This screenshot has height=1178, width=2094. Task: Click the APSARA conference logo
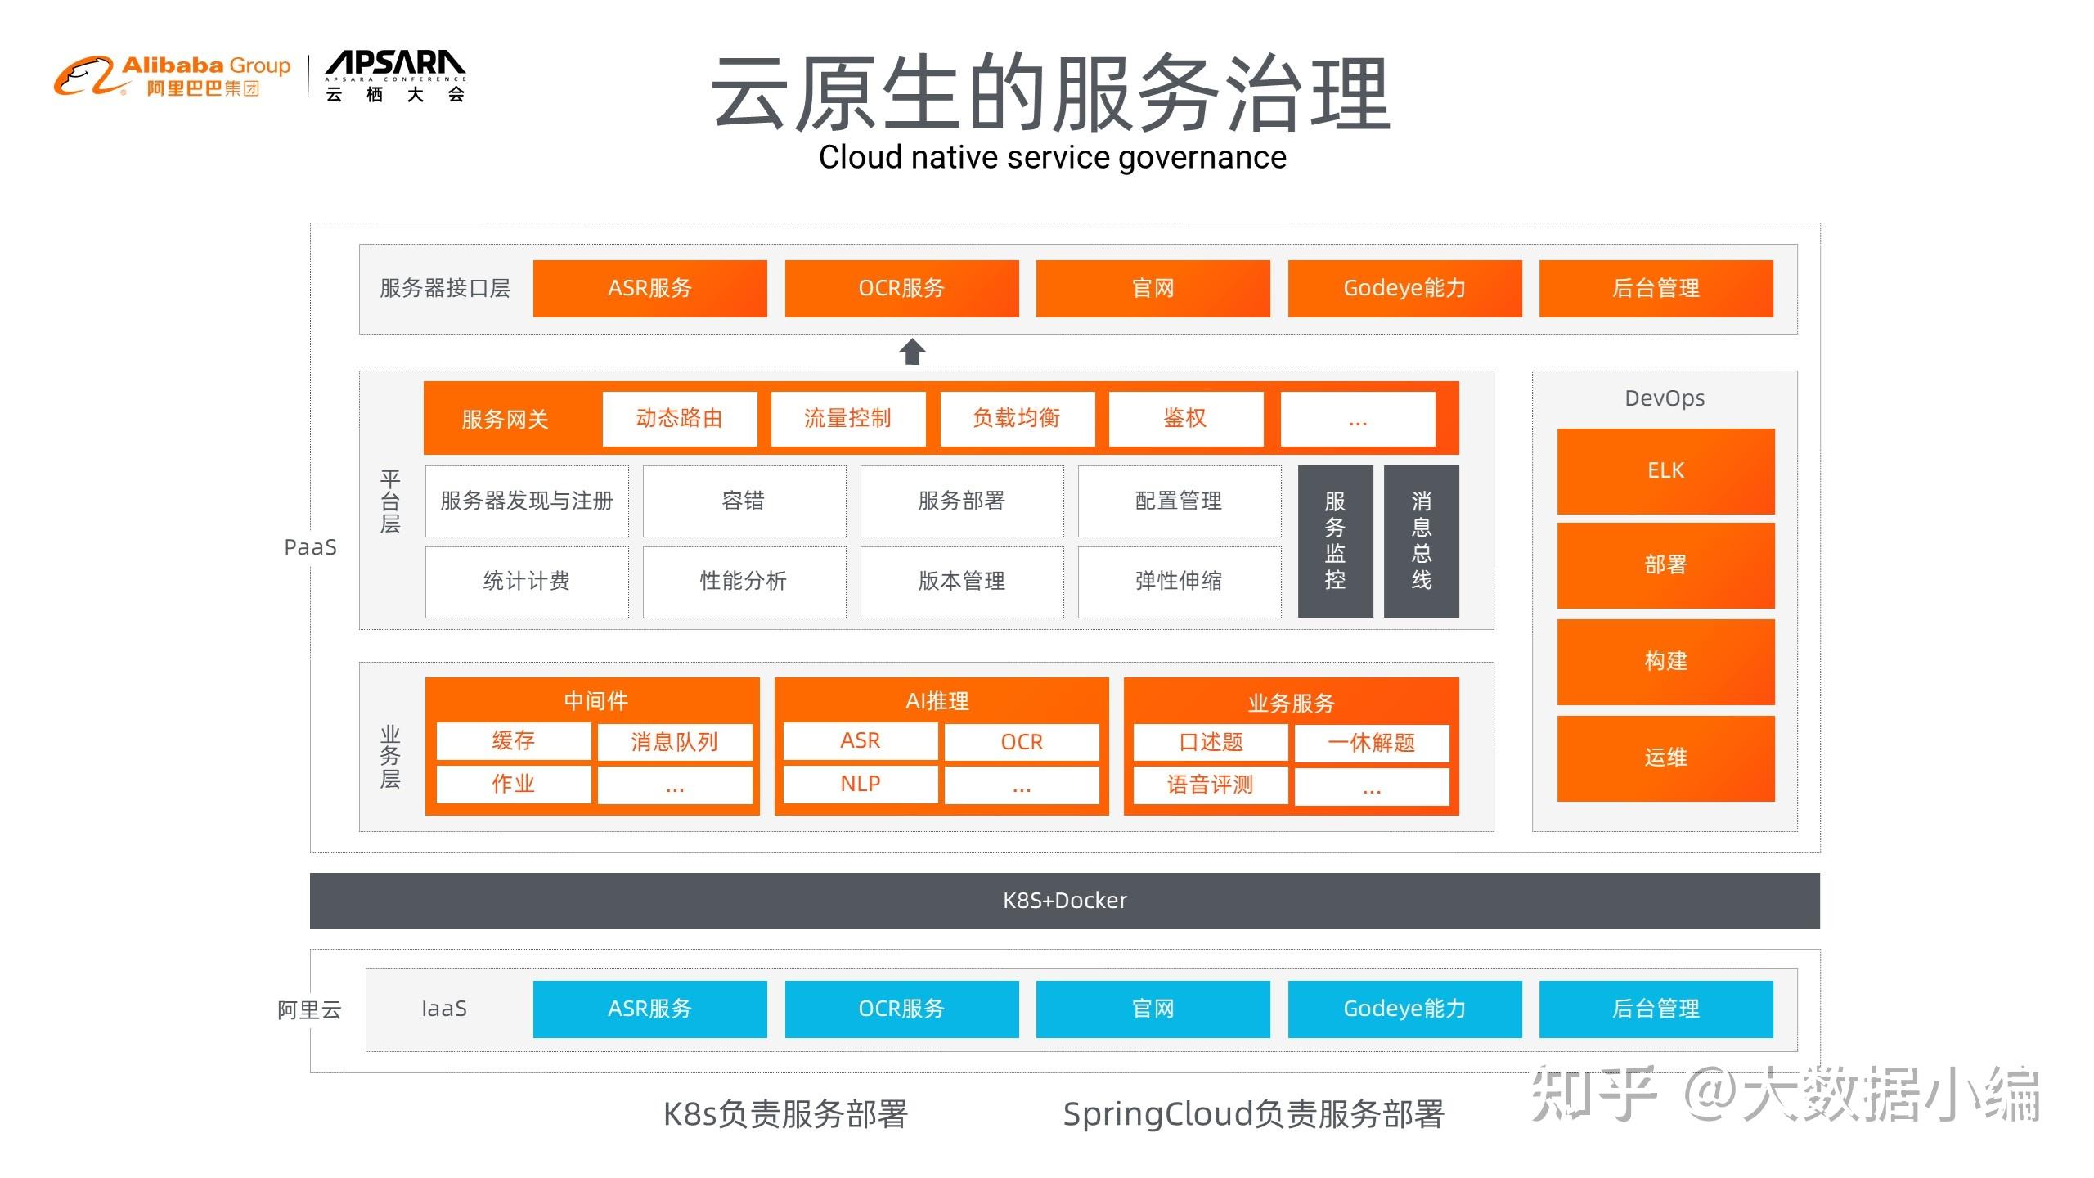(x=395, y=76)
